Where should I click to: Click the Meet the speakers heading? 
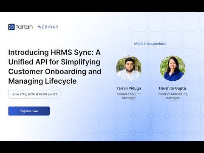pos(150,44)
